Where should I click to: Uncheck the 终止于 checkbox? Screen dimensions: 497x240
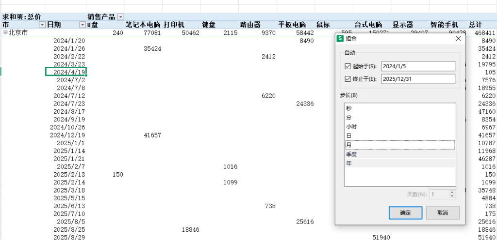pyautogui.click(x=347, y=79)
